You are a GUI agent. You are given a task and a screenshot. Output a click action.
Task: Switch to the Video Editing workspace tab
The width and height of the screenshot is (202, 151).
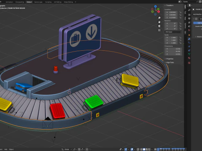pyautogui.click(x=69, y=2)
